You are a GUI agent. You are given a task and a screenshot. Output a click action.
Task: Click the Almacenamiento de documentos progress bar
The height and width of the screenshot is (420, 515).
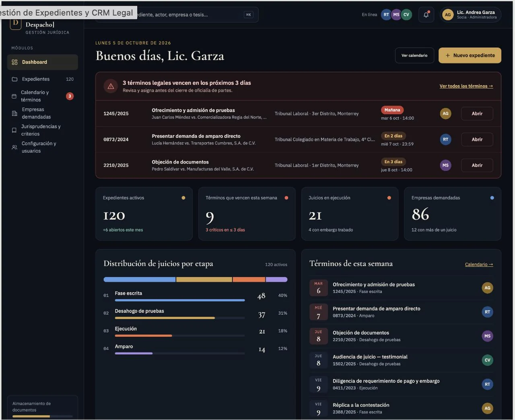43,416
